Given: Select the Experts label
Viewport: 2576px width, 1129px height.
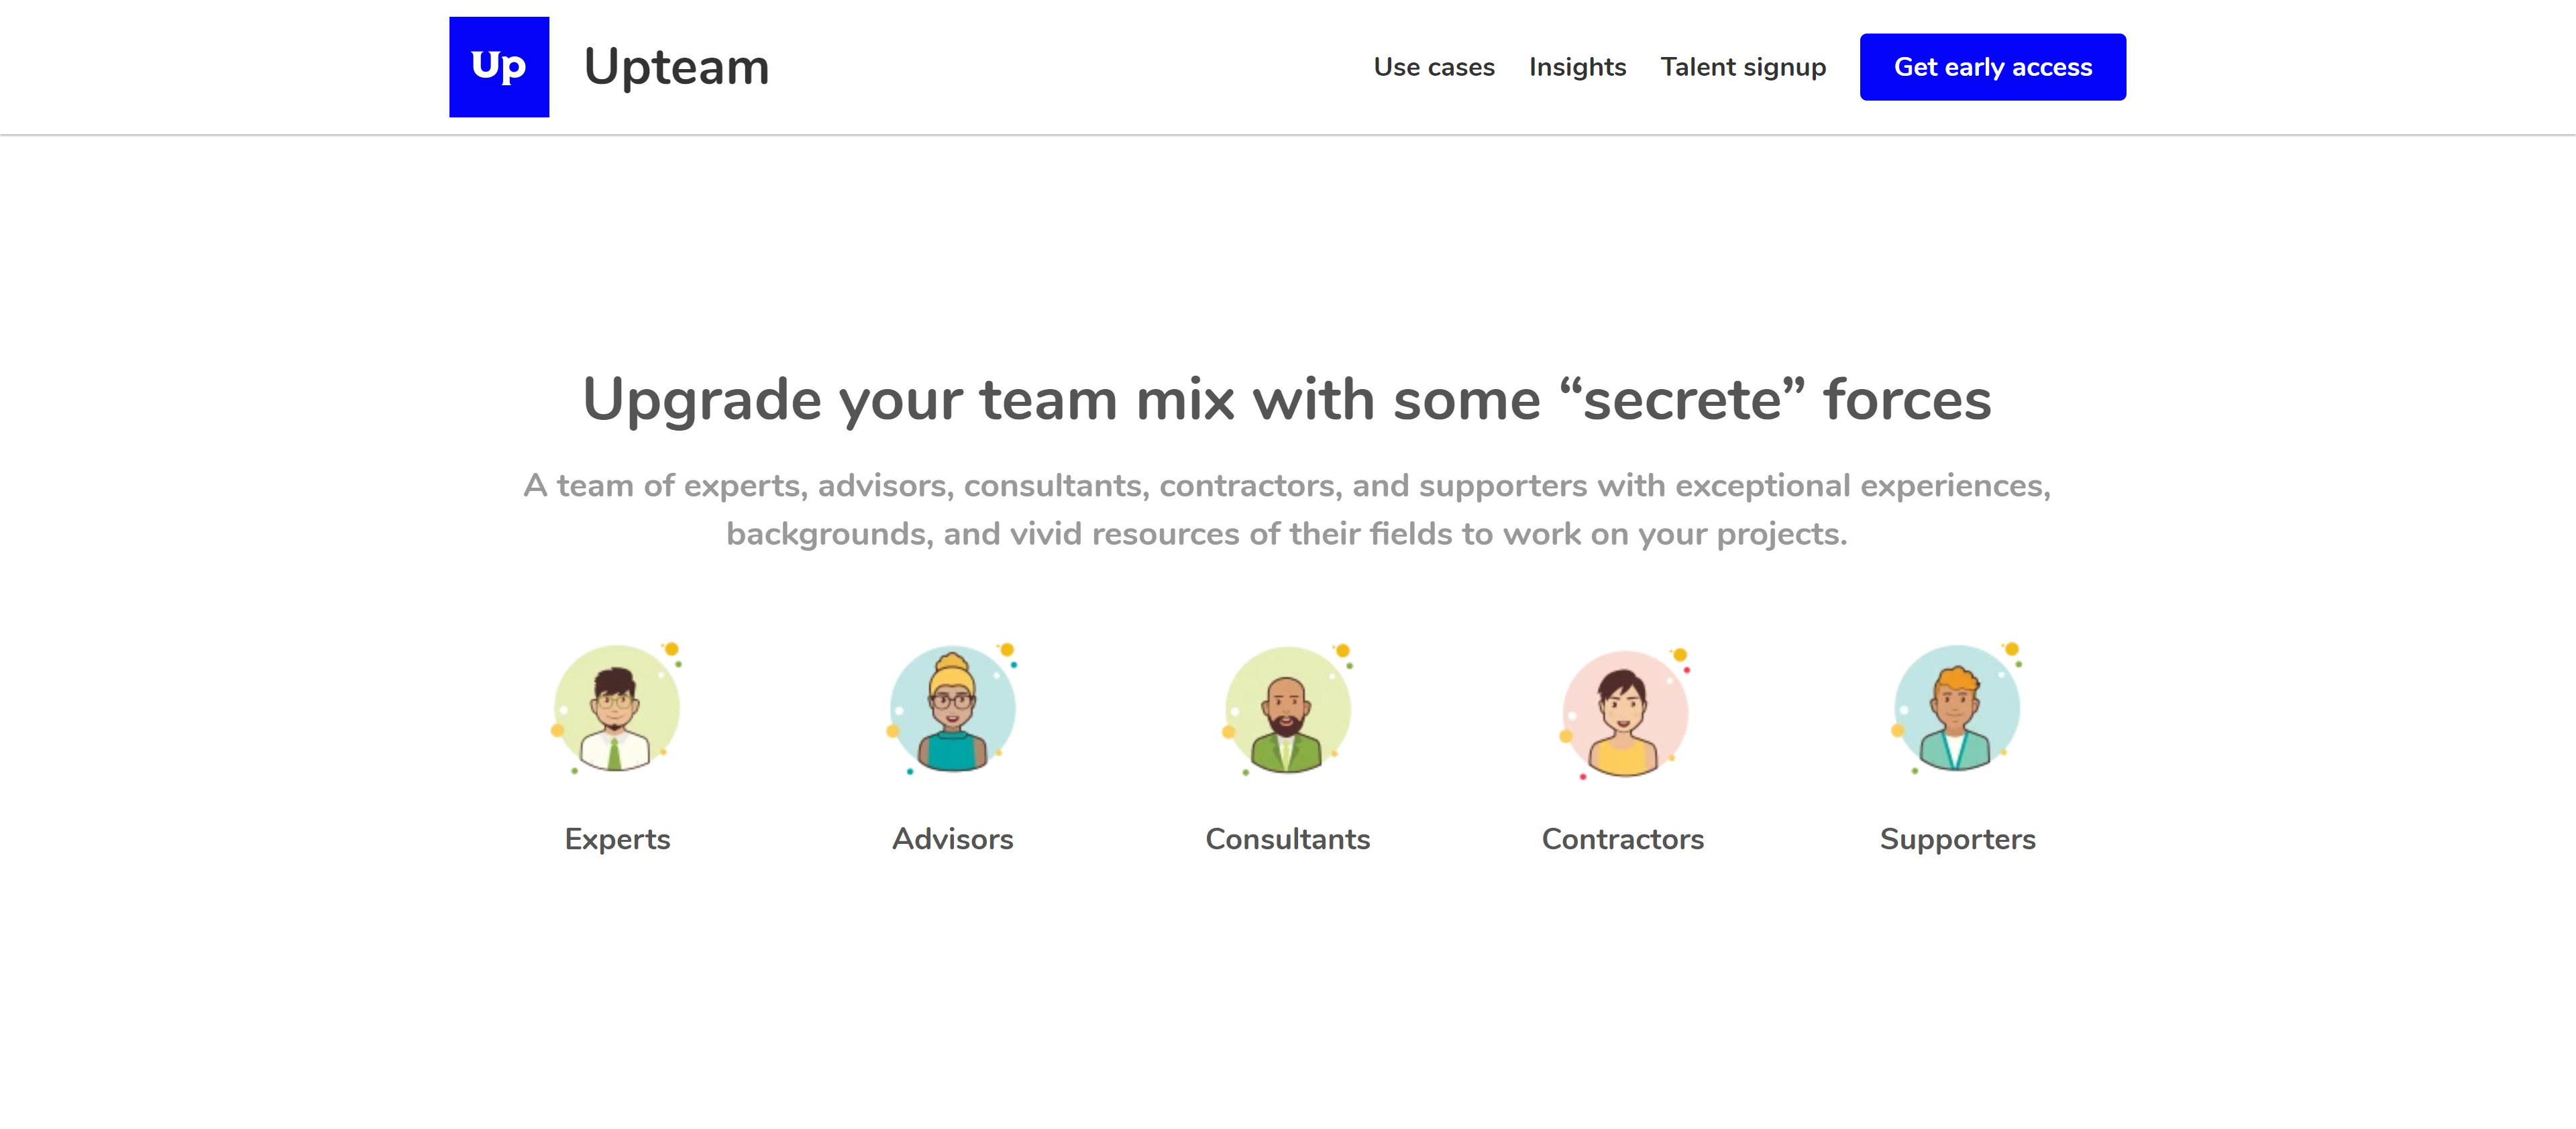Looking at the screenshot, I should (617, 839).
